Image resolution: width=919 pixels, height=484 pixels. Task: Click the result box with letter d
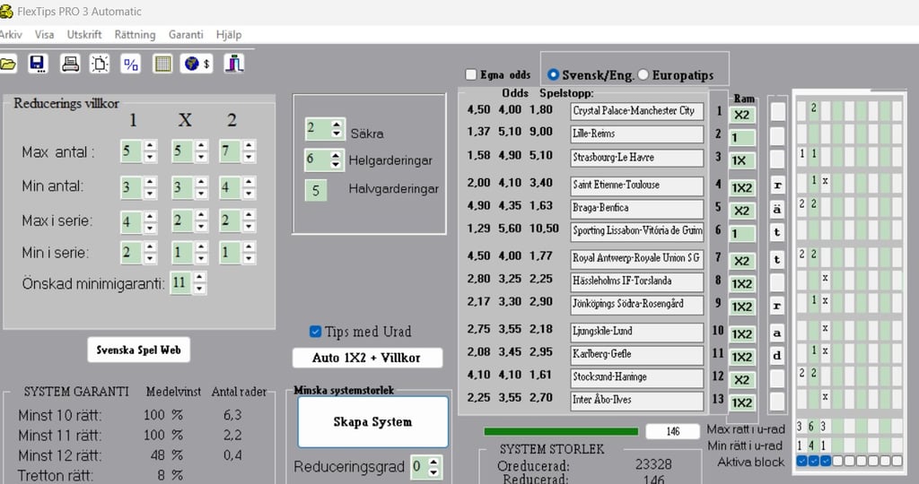tap(777, 355)
